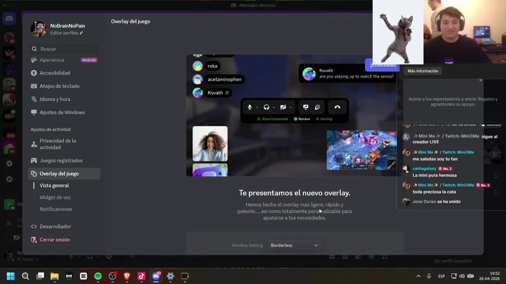The width and height of the screenshot is (506, 284).
Task: Click the accessibility person icon
Action: tap(34, 73)
